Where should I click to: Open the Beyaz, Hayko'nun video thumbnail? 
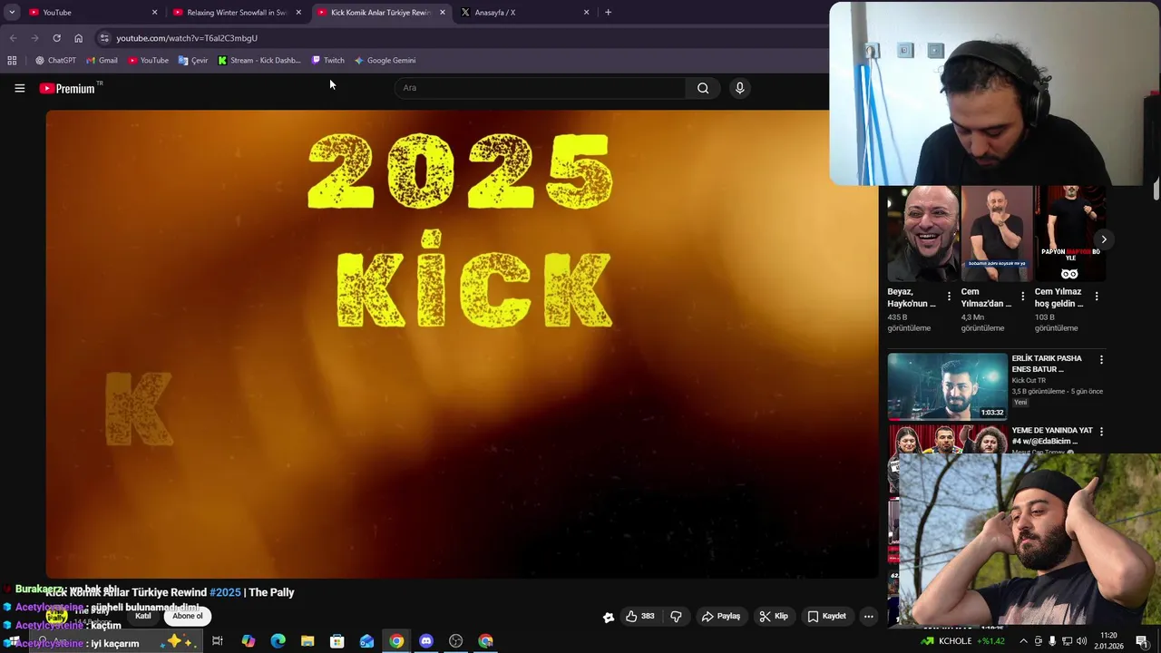pos(922,234)
